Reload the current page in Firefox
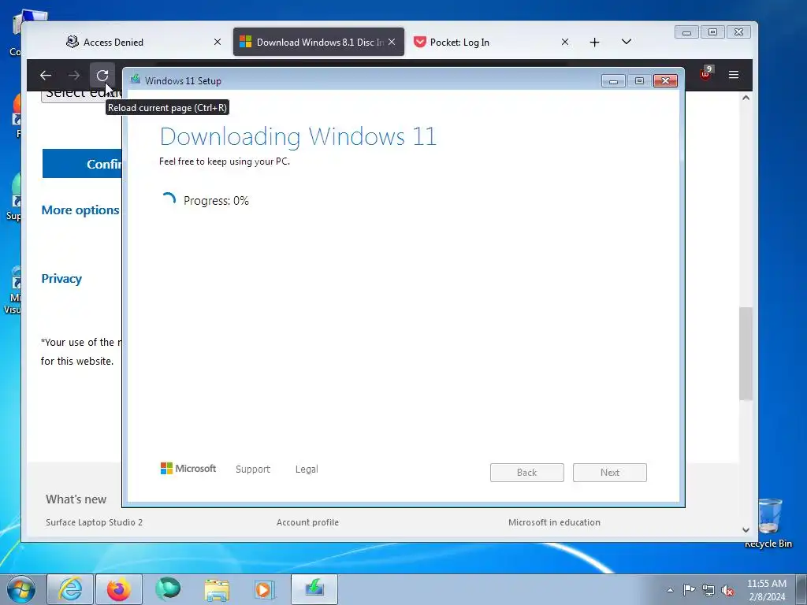807x605 pixels. point(102,76)
